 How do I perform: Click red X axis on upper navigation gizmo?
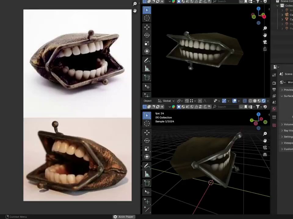264,16
